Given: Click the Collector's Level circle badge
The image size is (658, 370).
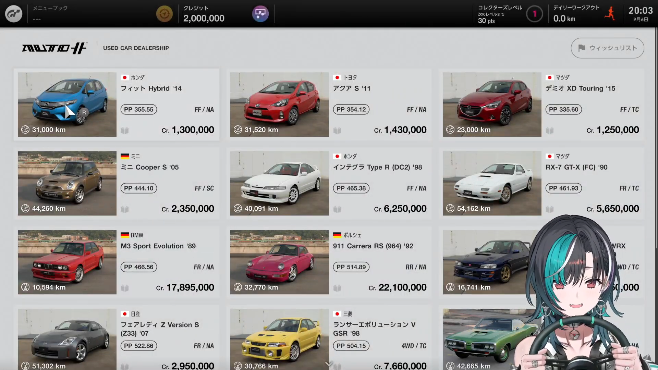Looking at the screenshot, I should 534,14.
